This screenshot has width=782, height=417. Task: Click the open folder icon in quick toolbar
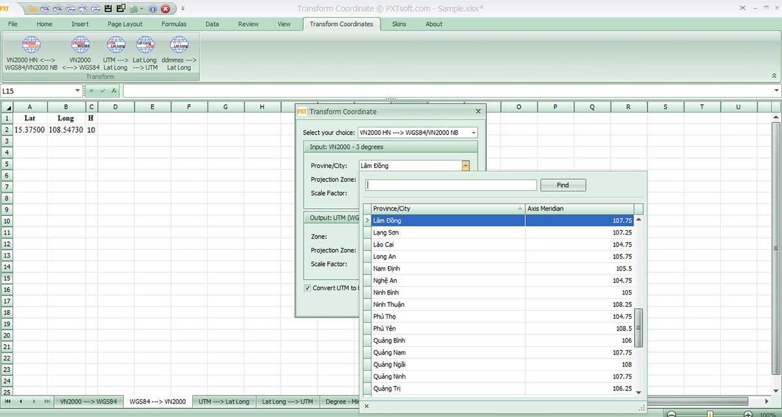[33, 8]
